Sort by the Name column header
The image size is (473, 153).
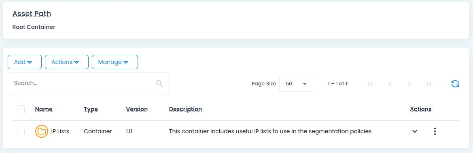click(x=44, y=109)
